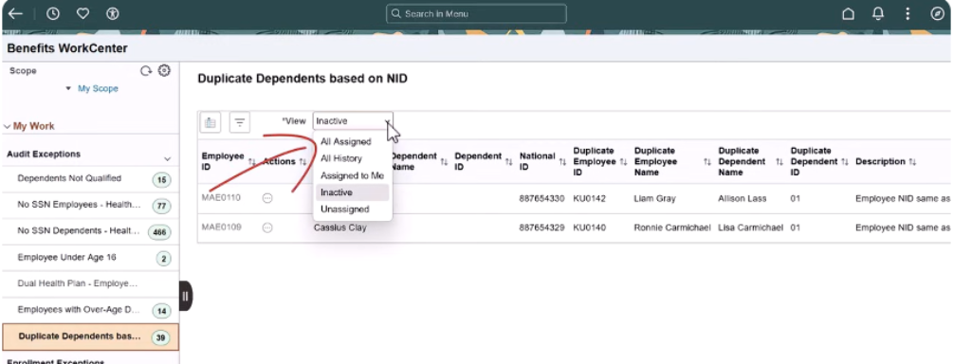Select Inactive view option in list

click(353, 192)
